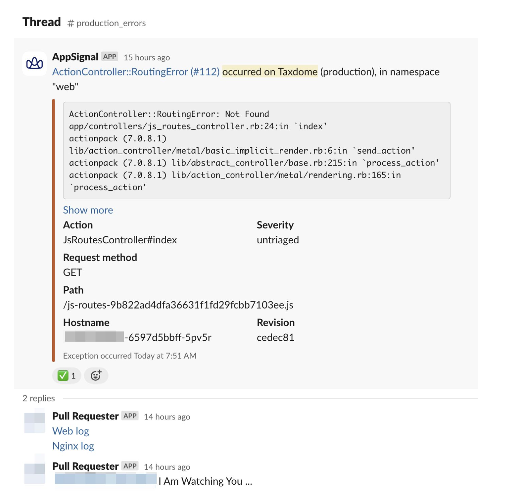The height and width of the screenshot is (499, 507).
Task: Click the AppSignal logo avatar
Action: [x=34, y=63]
